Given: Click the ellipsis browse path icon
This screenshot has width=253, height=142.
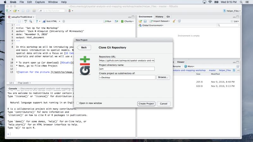Looking at the screenshot, I should (238, 70).
